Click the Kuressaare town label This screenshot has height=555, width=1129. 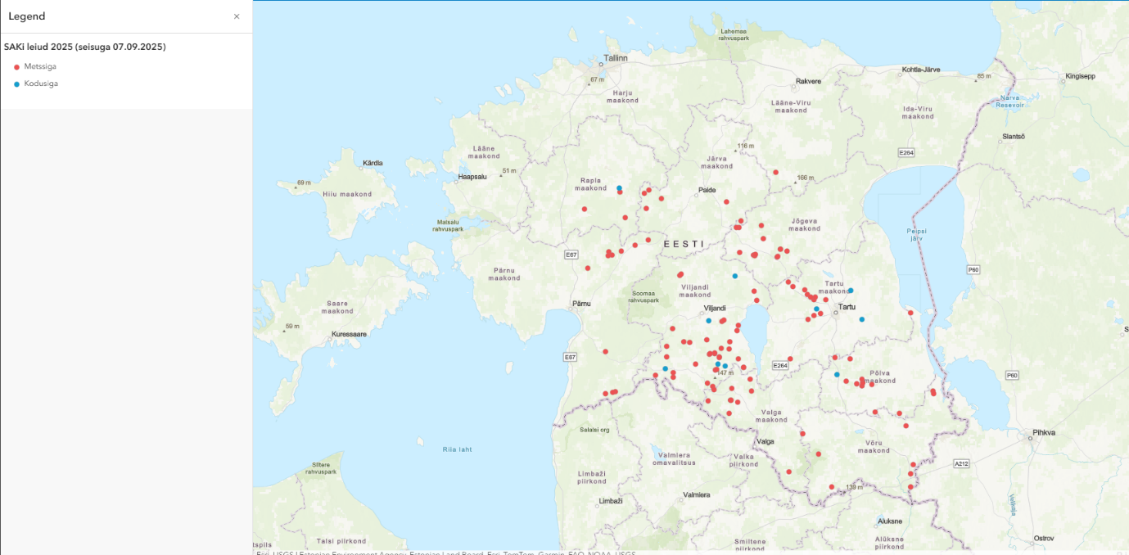(353, 334)
